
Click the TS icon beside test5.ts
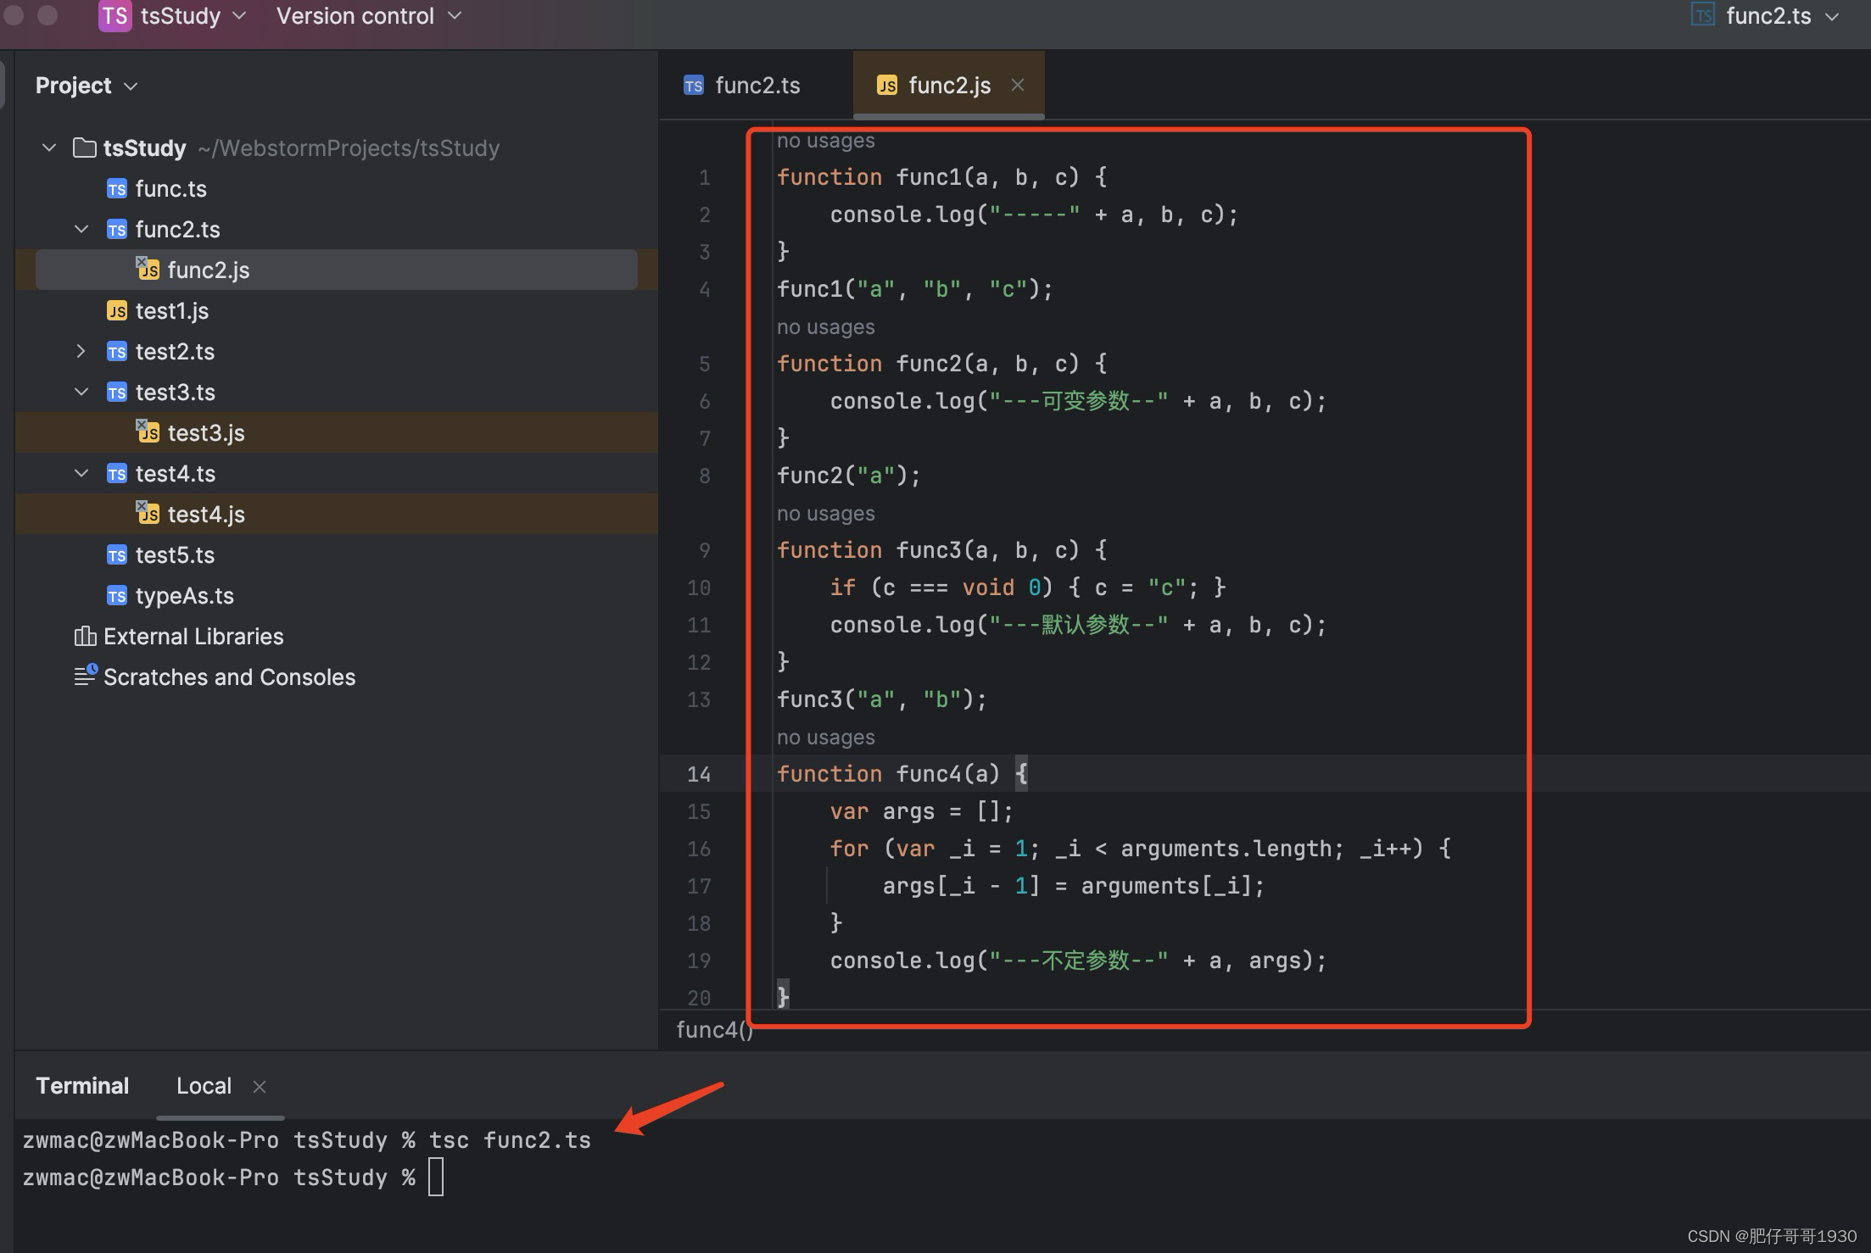point(117,555)
